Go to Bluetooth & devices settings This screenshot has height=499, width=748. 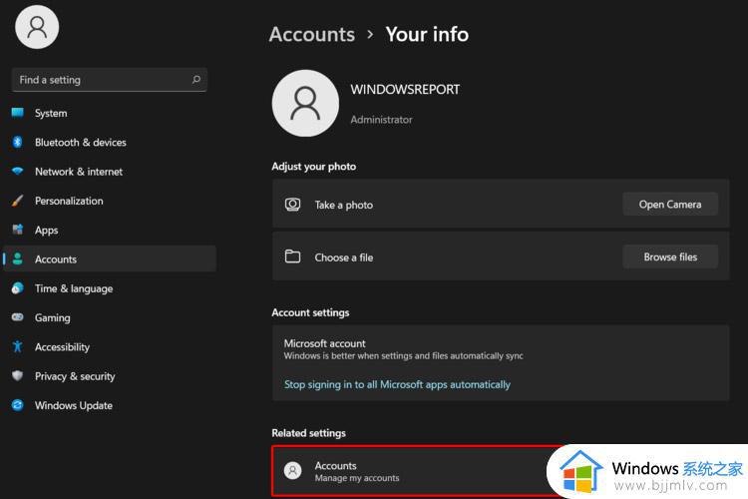pyautogui.click(x=110, y=143)
